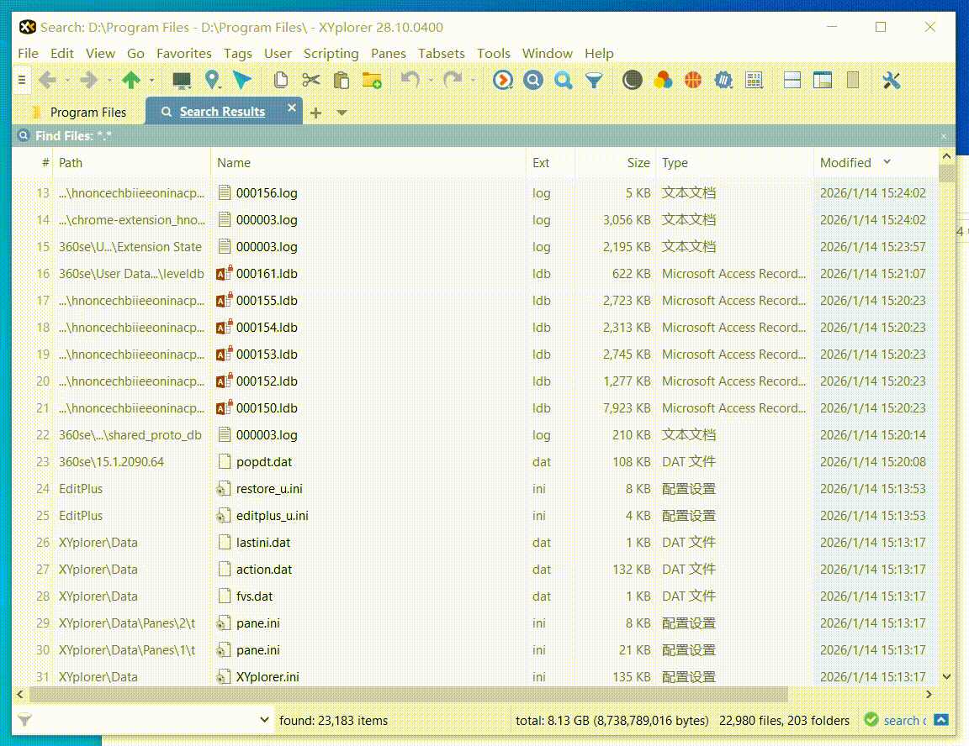969x746 pixels.
Task: Open the status bar filter dropdown
Action: [x=266, y=720]
